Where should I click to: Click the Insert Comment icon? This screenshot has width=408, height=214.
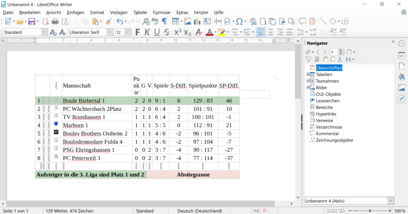coord(302,21)
